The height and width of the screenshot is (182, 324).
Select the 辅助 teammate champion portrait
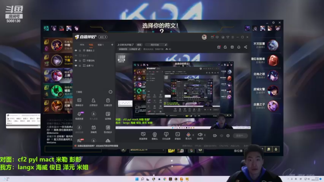pyautogui.click(x=57, y=91)
